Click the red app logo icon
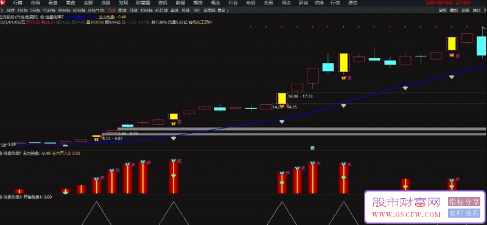Screen dimensions: 487x225 tap(2, 3)
